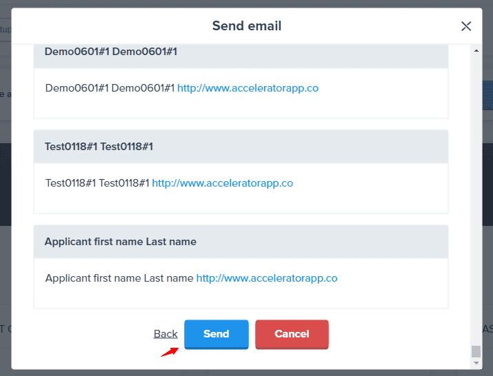Screen dimensions: 493x376
Task: Select the Applicant first name Last name header
Action: point(241,242)
